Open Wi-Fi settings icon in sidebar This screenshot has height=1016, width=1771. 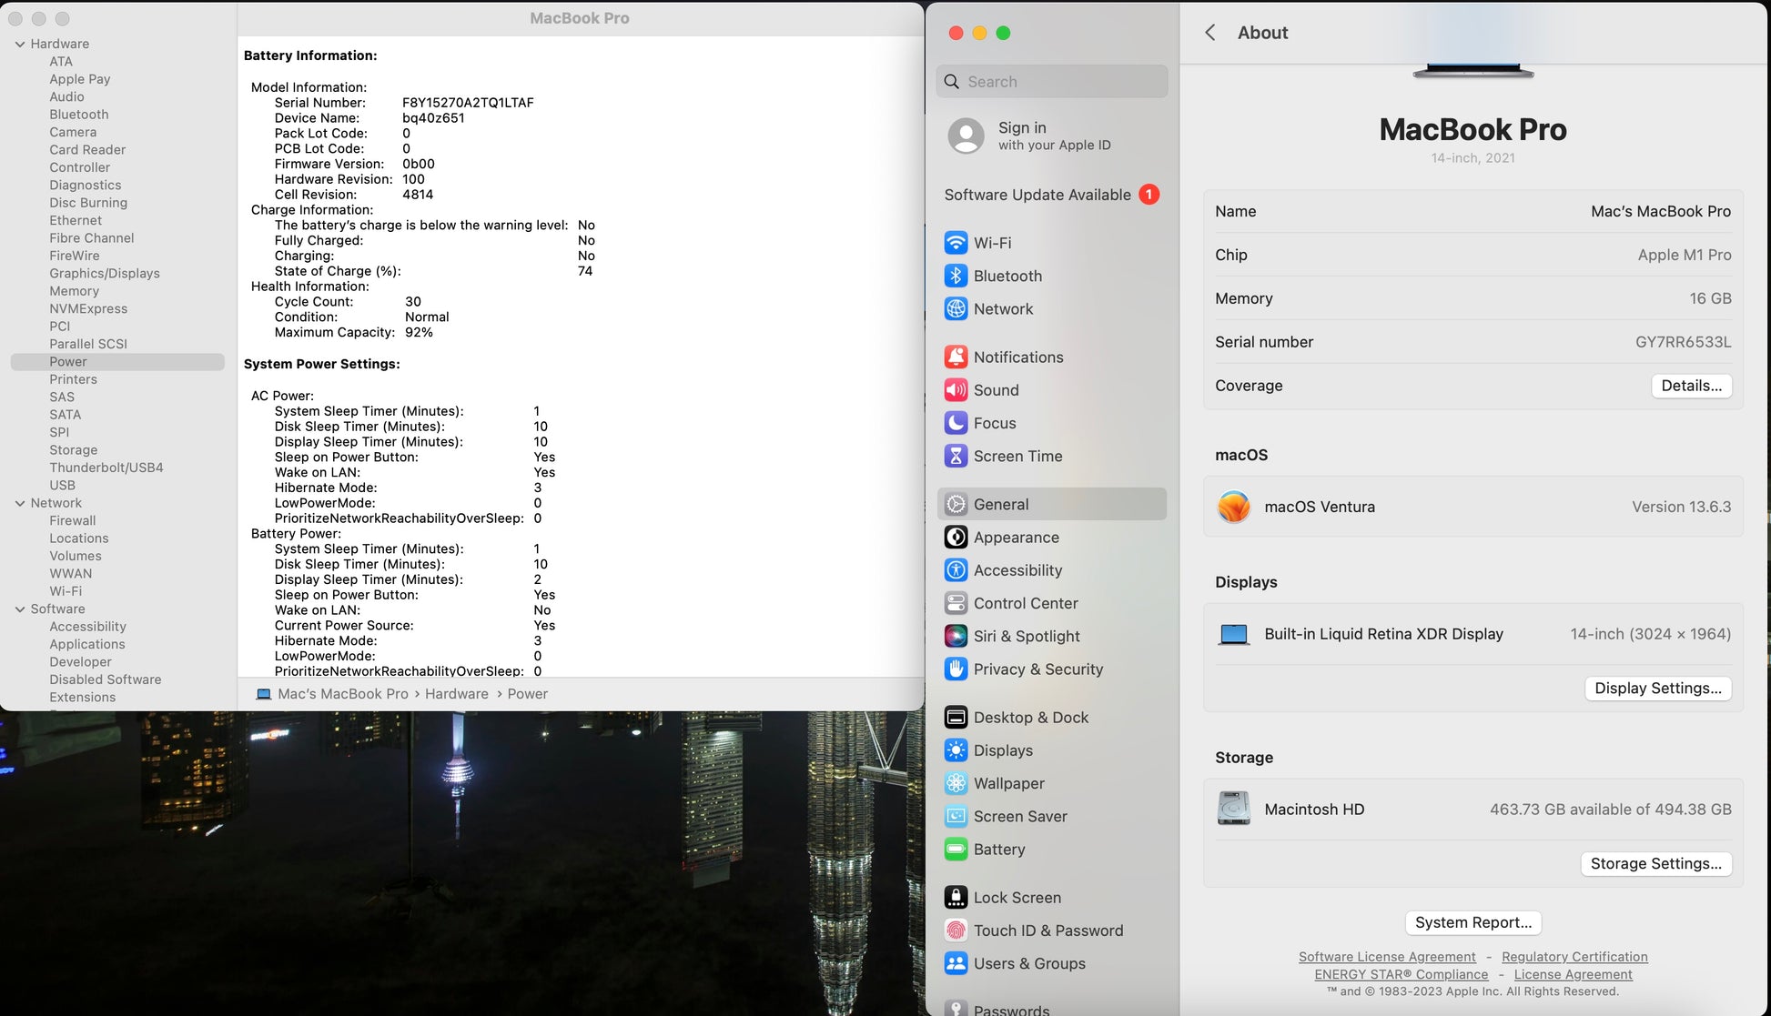[x=956, y=243]
